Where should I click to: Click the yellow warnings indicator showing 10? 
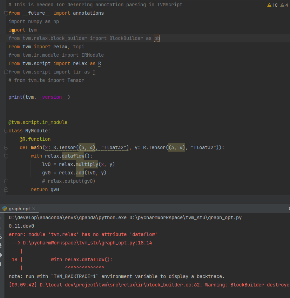pos(272,5)
